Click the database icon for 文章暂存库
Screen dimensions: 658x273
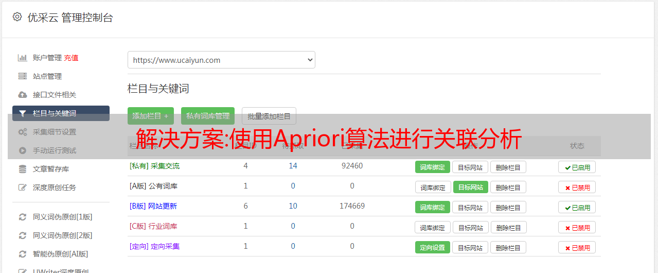pyautogui.click(x=22, y=169)
